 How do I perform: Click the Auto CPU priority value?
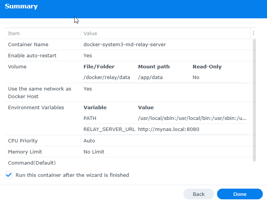coord(89,141)
